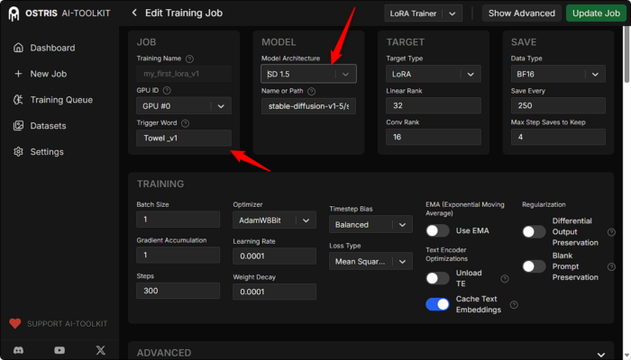
Task: Enable the Use EMA toggle
Action: pos(438,230)
